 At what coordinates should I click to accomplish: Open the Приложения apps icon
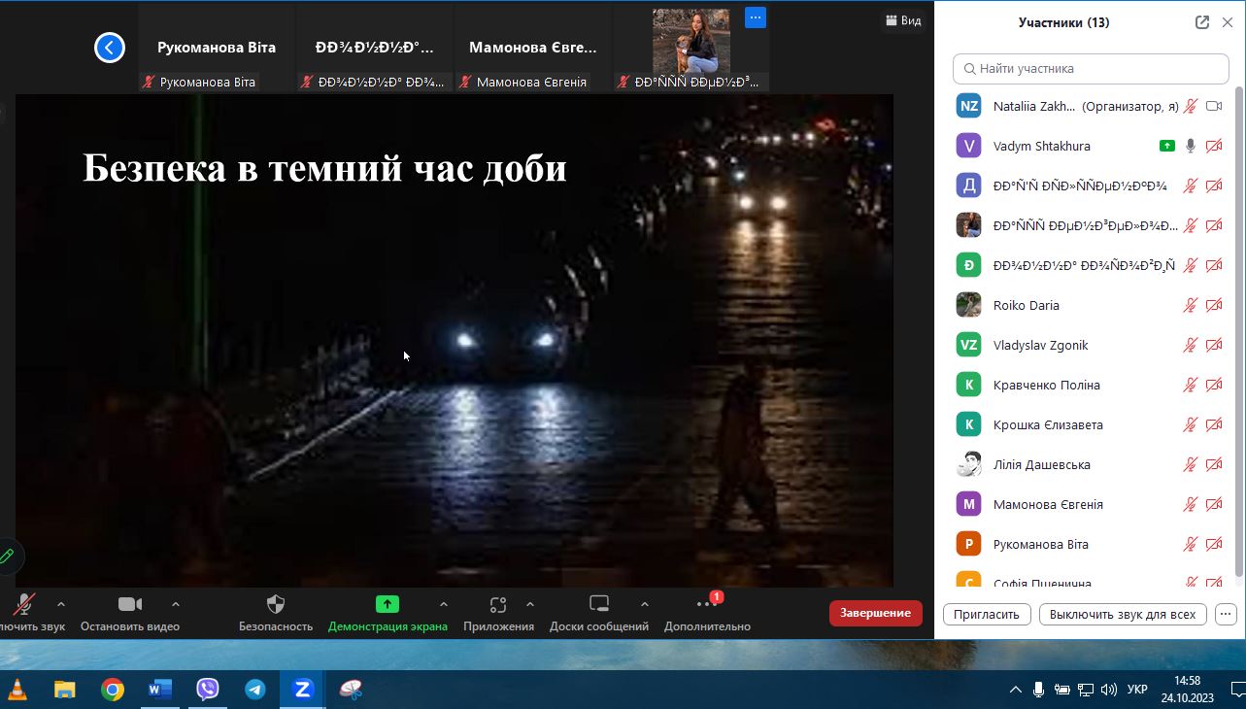(x=498, y=604)
